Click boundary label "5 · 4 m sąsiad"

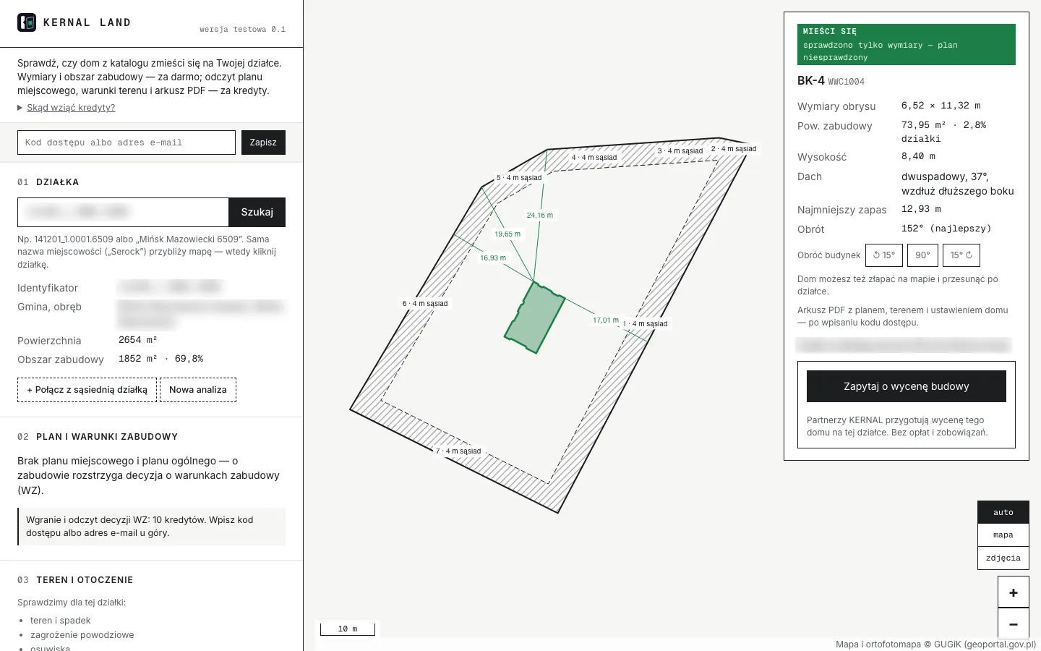tap(519, 178)
